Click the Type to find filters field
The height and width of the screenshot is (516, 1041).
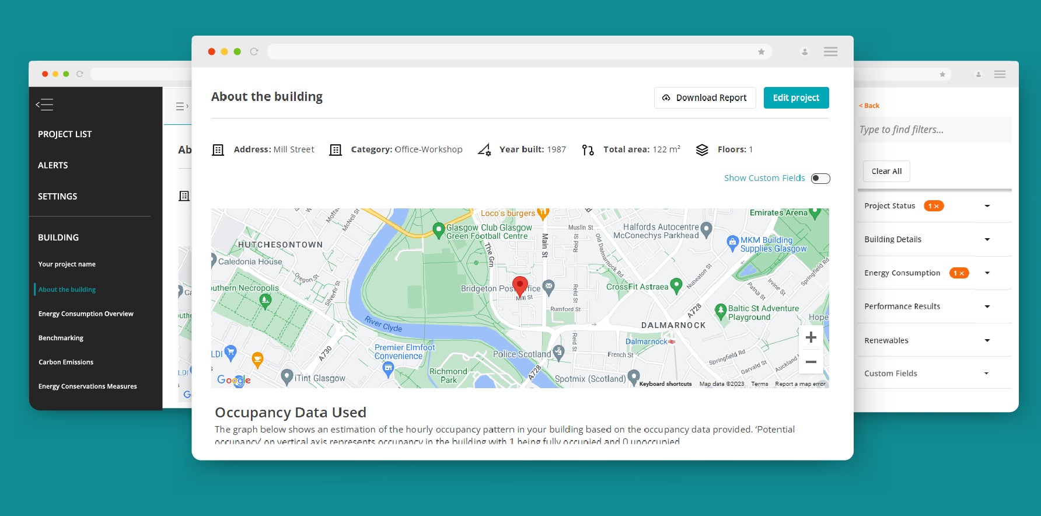click(x=935, y=130)
